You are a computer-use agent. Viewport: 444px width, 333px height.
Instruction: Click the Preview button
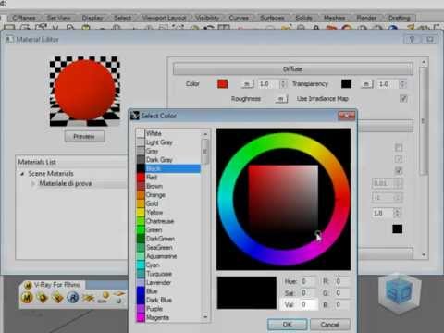click(84, 137)
